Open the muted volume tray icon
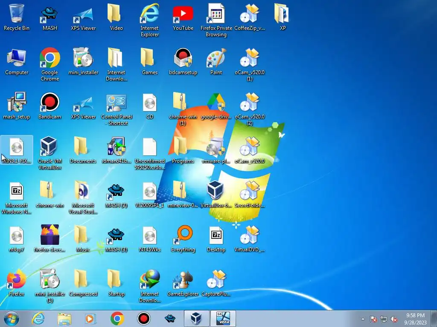This screenshot has height=327, width=437. (394, 319)
